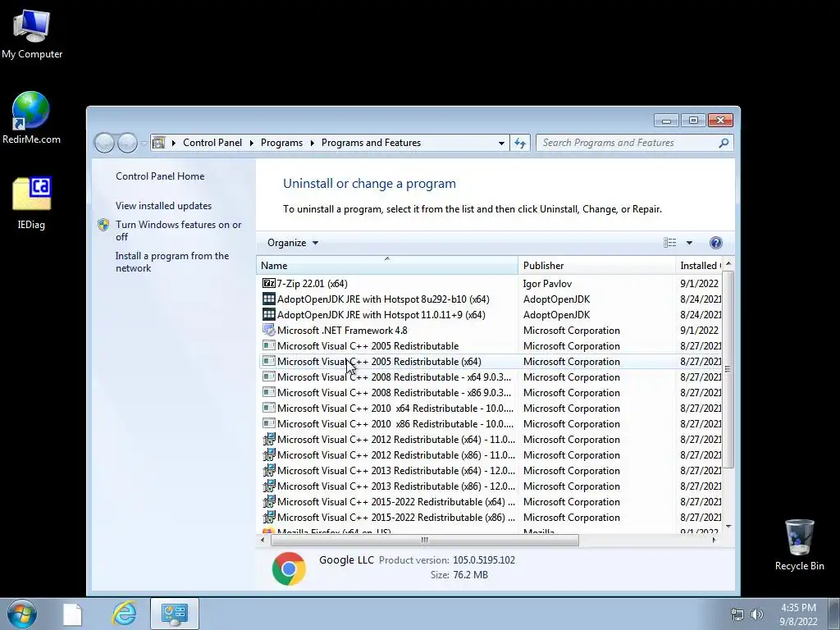
Task: Click the refresh button beside address bar
Action: click(520, 143)
